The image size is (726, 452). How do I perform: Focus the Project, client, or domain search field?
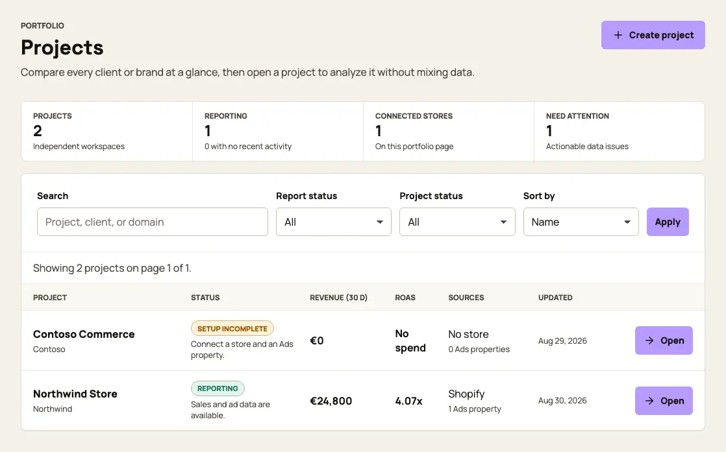click(153, 222)
